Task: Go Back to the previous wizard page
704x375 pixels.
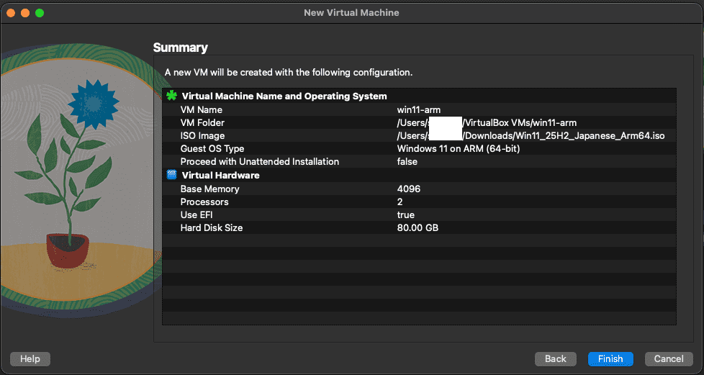Action: (x=555, y=358)
